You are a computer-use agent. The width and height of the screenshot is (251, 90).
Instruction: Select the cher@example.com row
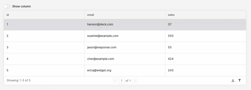125,59
